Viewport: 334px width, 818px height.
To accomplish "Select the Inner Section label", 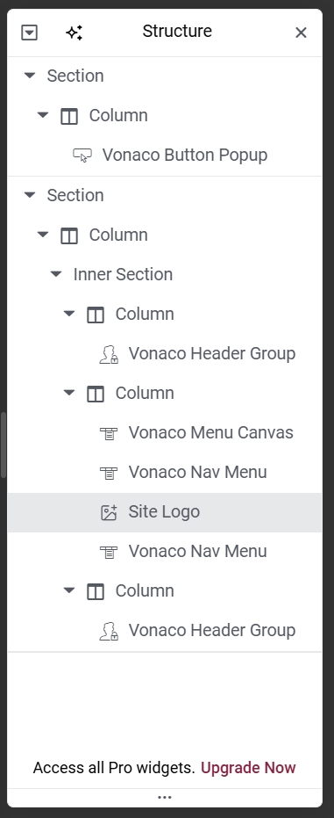I will pyautogui.click(x=123, y=274).
